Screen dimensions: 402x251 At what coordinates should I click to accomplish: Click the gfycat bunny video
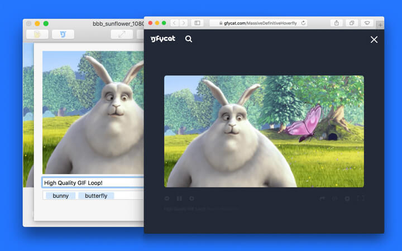coord(264,131)
